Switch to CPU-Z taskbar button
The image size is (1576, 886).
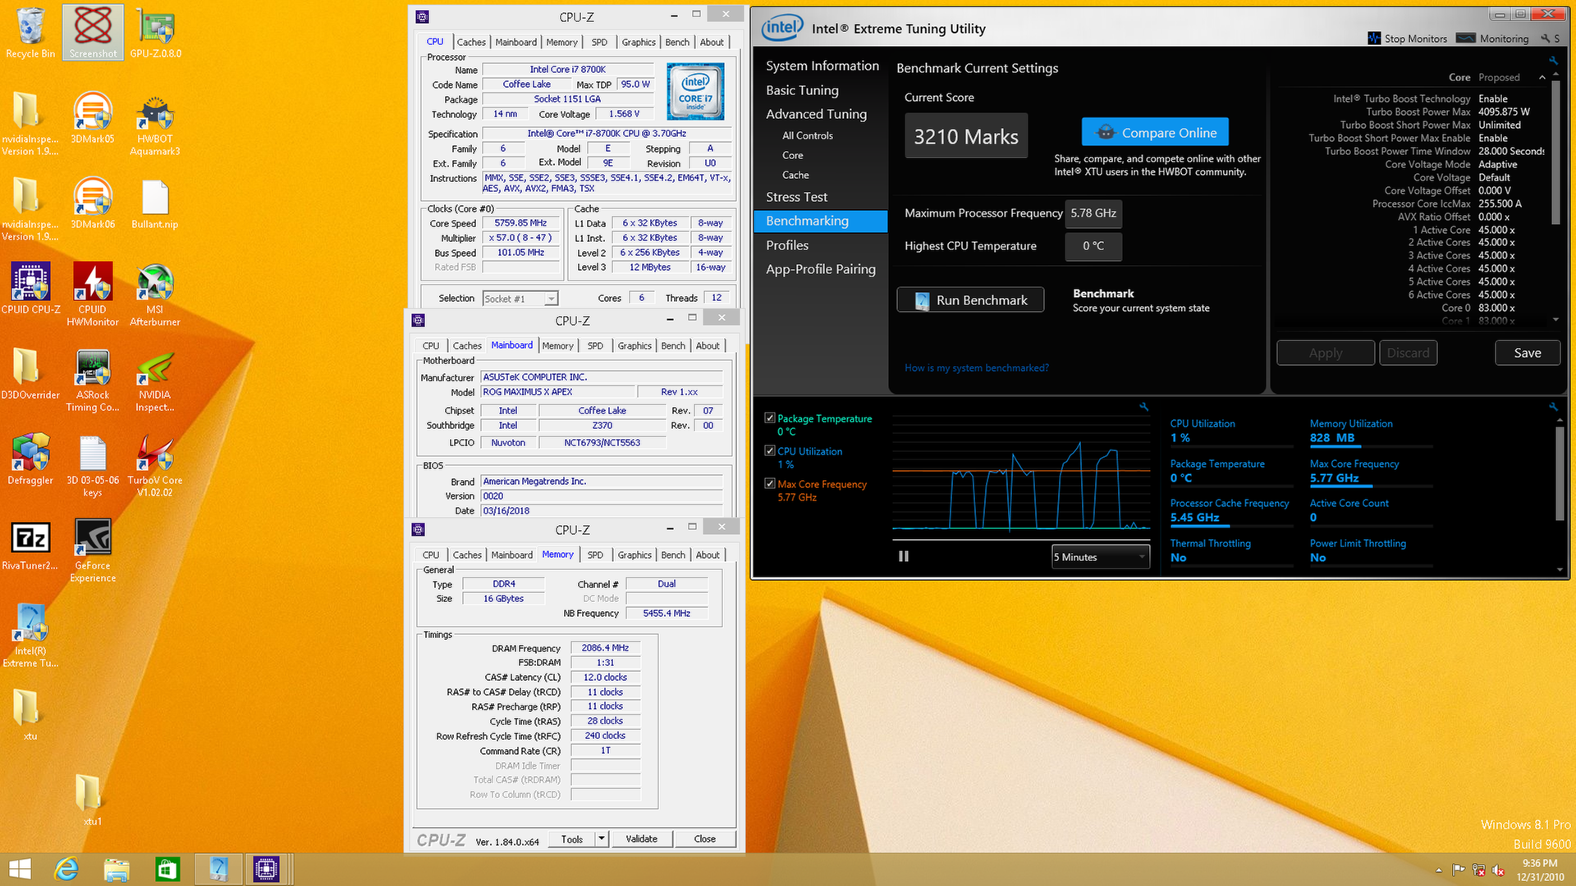267,870
